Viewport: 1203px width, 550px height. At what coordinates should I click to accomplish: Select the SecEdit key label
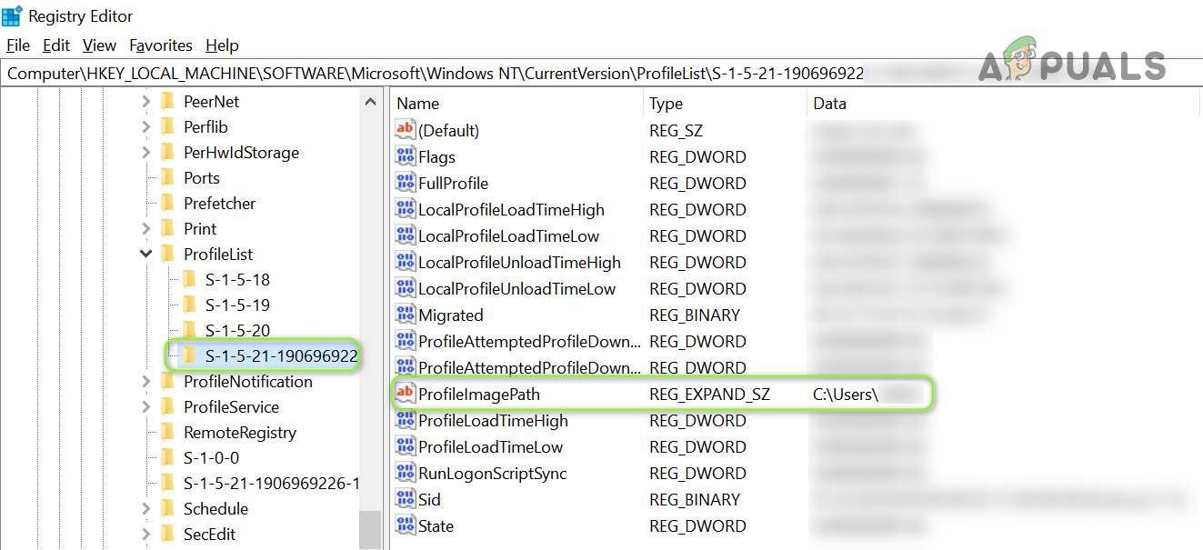210,535
